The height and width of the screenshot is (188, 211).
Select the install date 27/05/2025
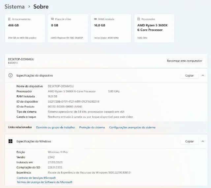[55, 162]
